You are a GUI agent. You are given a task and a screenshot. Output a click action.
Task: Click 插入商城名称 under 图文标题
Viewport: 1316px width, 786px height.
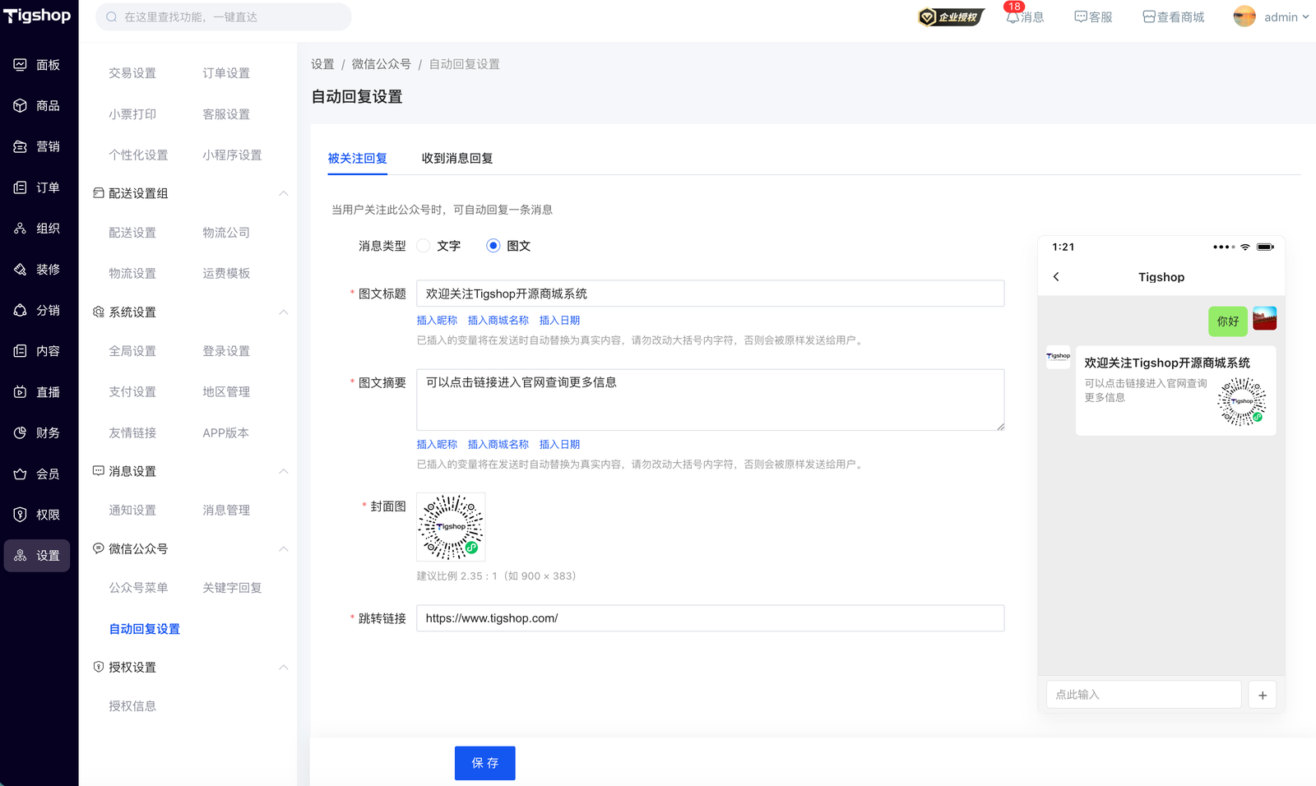point(498,321)
